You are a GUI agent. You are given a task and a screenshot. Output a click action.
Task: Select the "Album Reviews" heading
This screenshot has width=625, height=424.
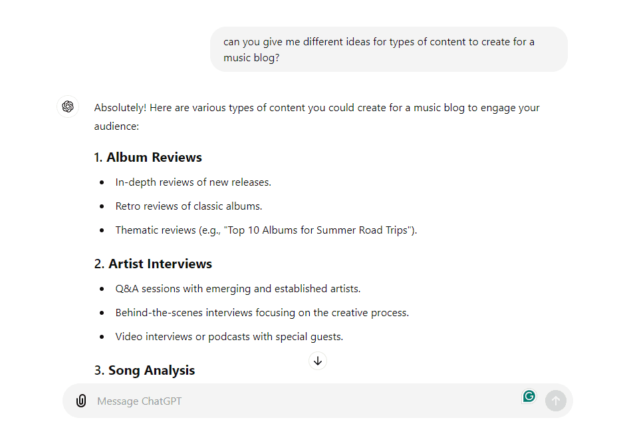click(154, 158)
